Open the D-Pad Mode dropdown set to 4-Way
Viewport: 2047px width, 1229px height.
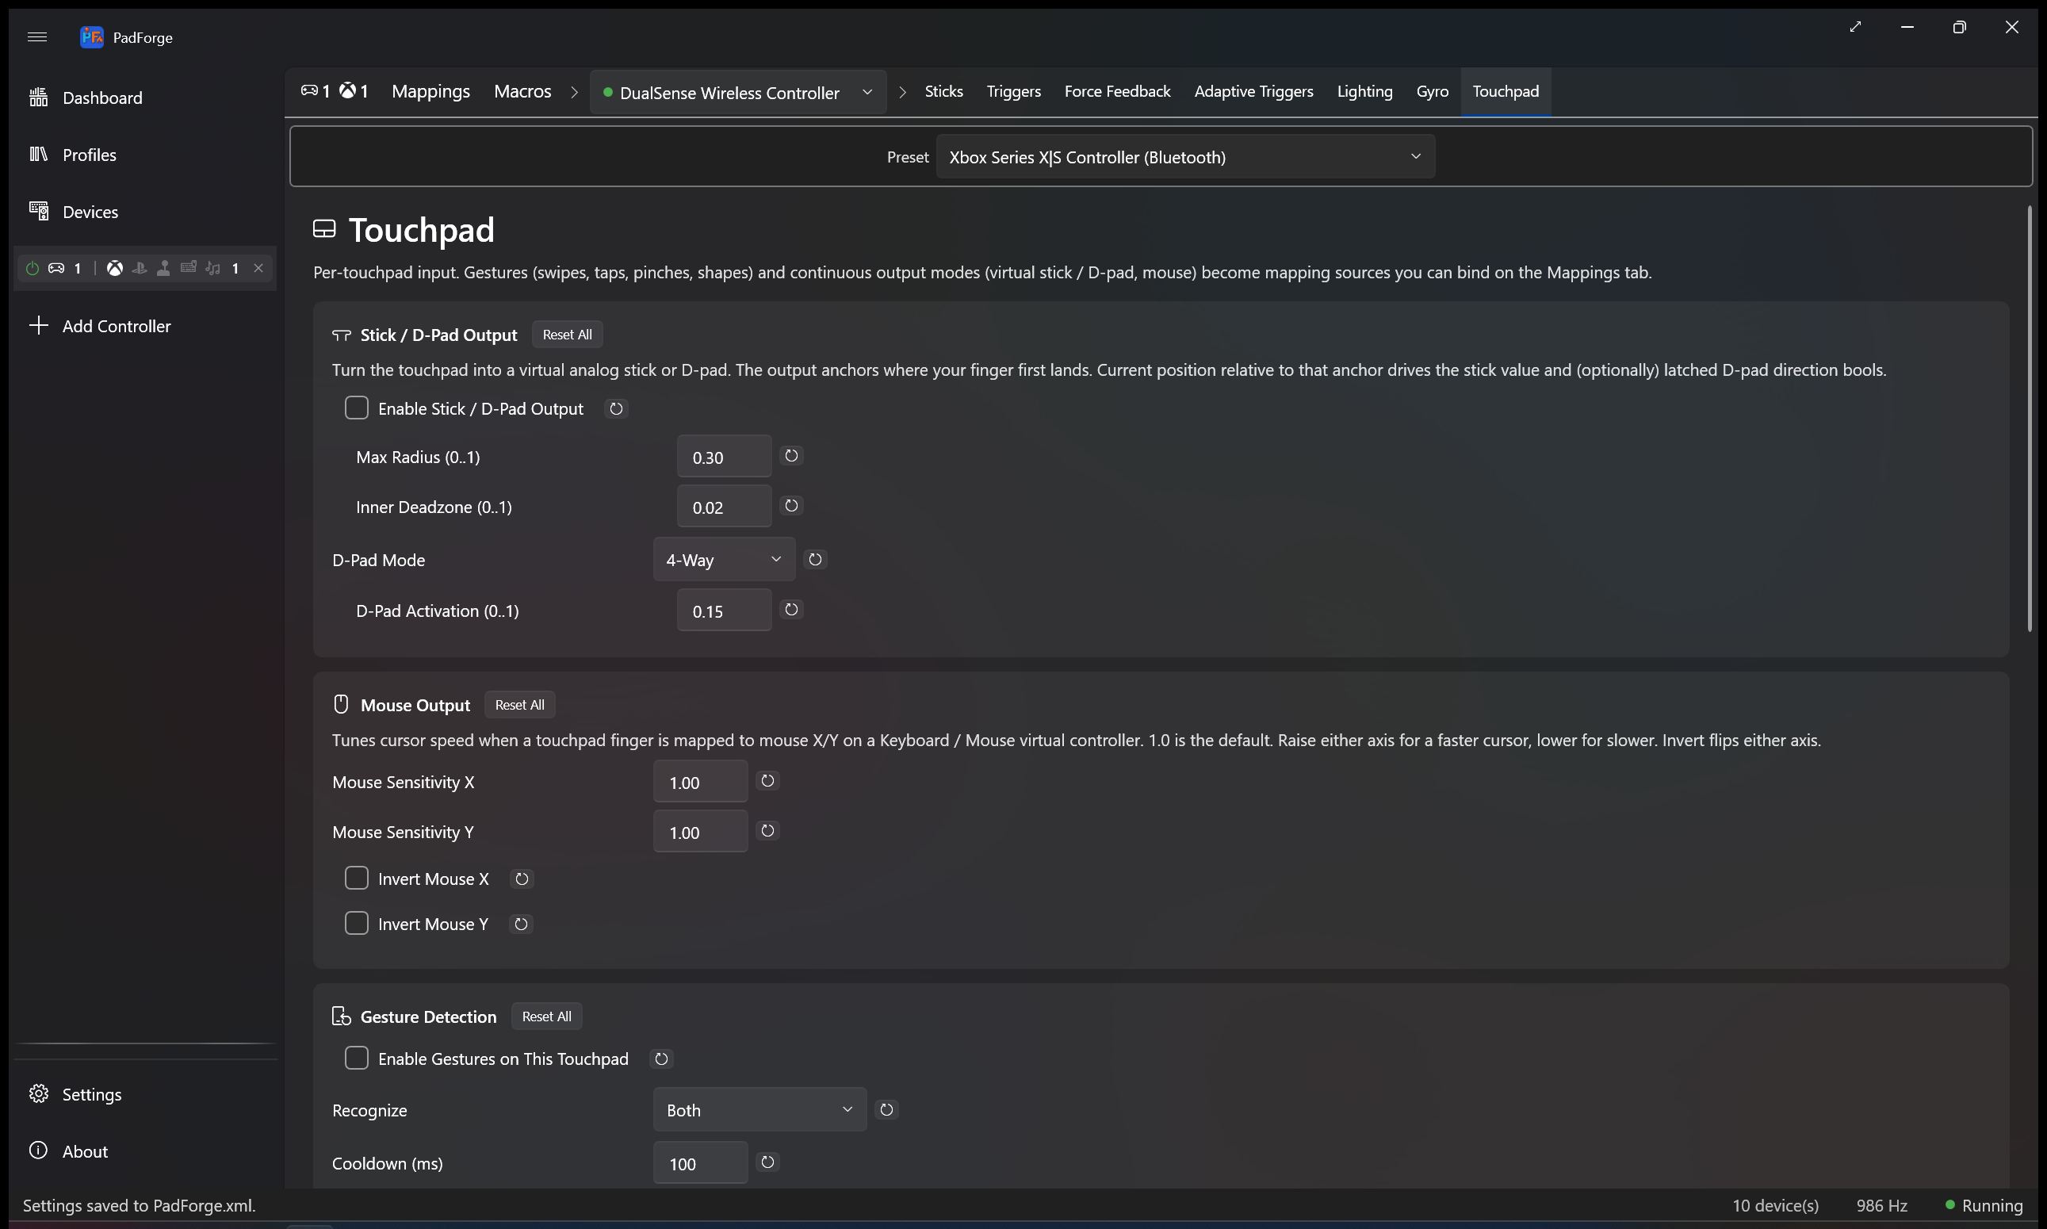pyautogui.click(x=724, y=560)
